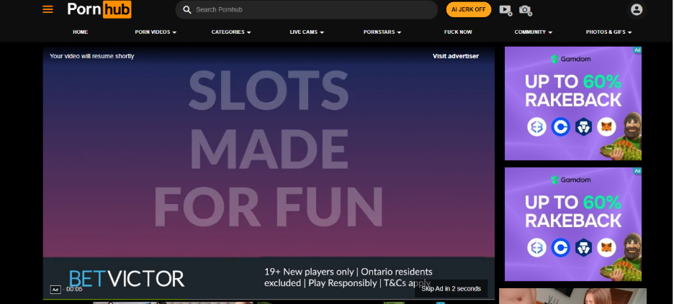Screen dimensions: 674x304
Task: Expand the PHOTOS & GIFS dropdown
Action: coord(608,32)
